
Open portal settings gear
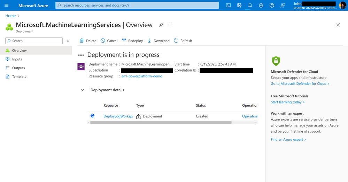coord(261,5)
